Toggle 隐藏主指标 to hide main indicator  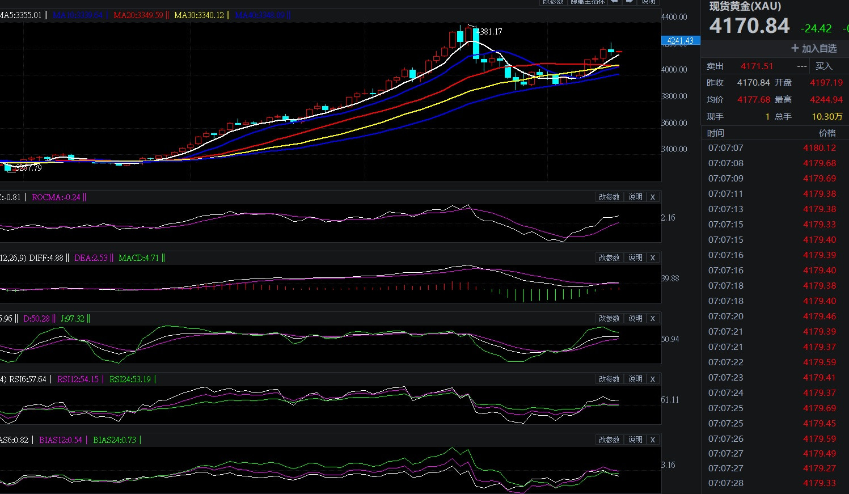click(x=587, y=2)
